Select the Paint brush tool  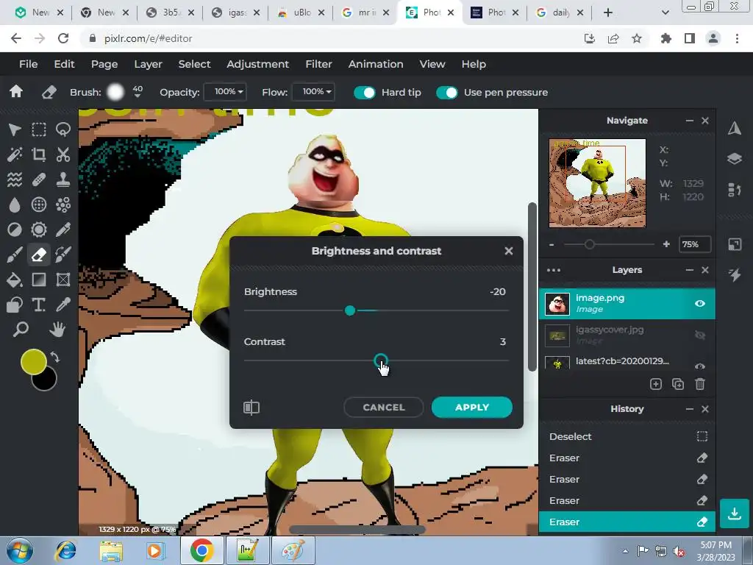click(x=15, y=255)
